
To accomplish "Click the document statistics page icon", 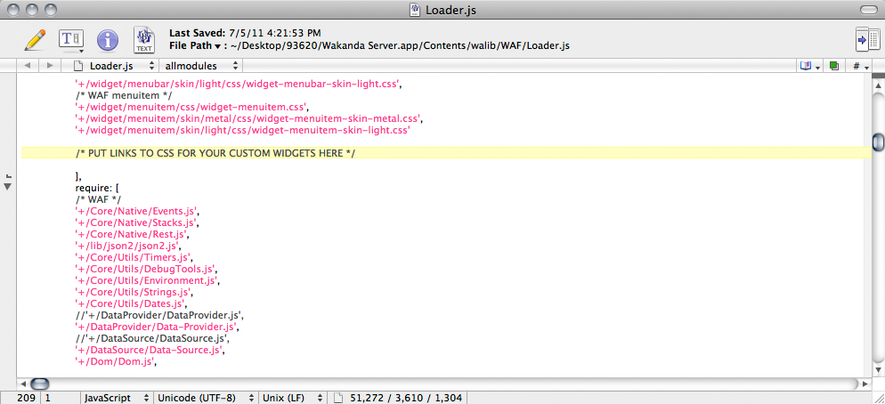I will pos(338,397).
